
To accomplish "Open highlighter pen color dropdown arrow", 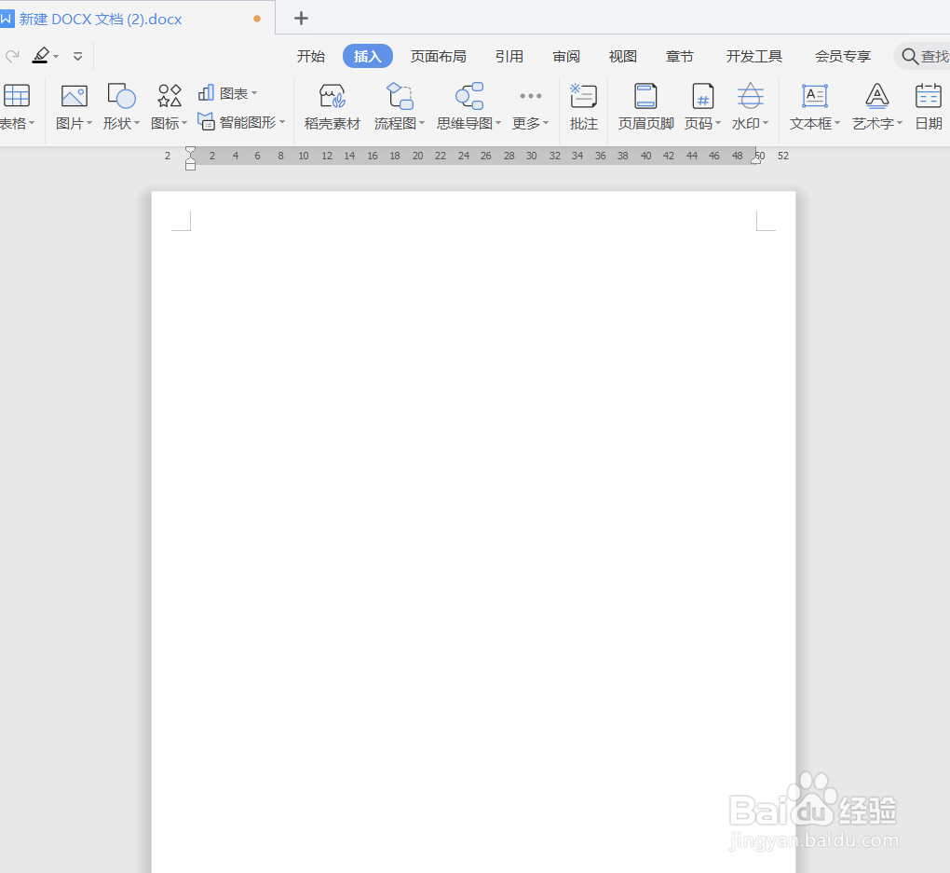I will coord(56,57).
